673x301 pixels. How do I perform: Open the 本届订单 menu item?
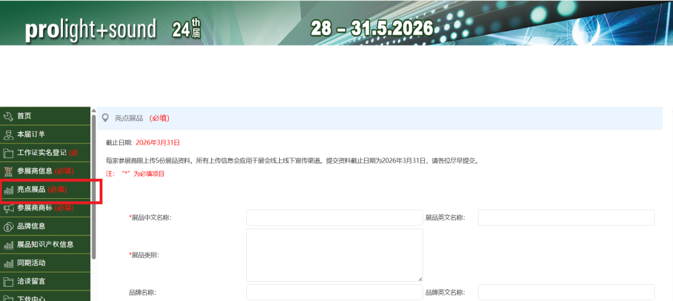coord(45,135)
